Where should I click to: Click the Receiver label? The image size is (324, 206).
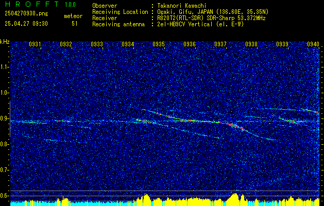[x=105, y=18]
